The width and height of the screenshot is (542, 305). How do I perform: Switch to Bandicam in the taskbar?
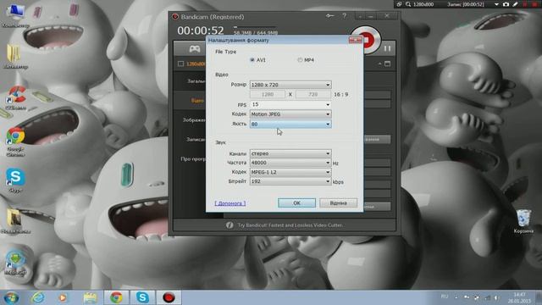(x=169, y=297)
